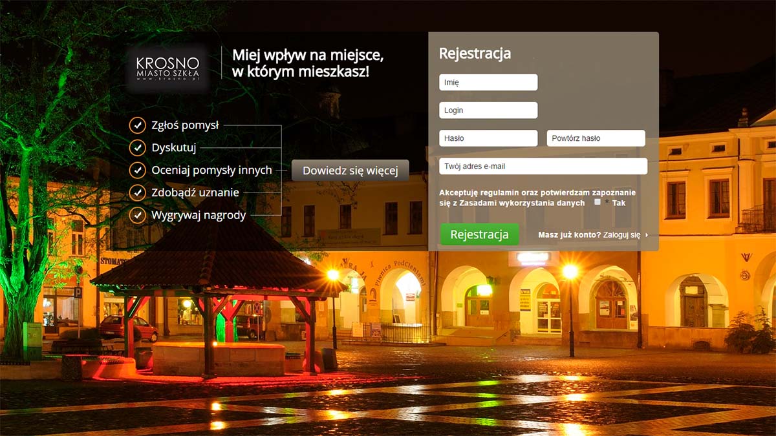Select the Hasło password field
The height and width of the screenshot is (436, 776).
[x=488, y=138]
